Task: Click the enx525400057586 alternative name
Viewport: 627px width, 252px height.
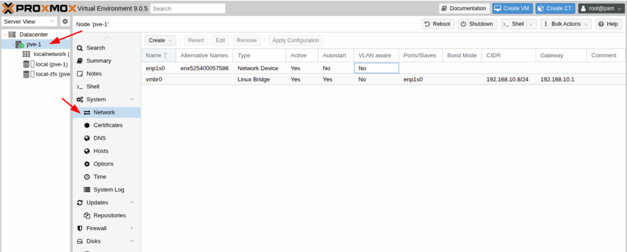Action: pyautogui.click(x=205, y=68)
